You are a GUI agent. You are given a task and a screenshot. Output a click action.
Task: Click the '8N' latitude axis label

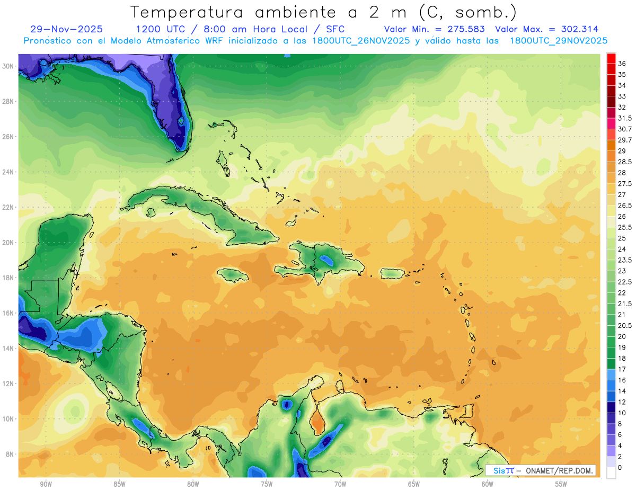10,454
